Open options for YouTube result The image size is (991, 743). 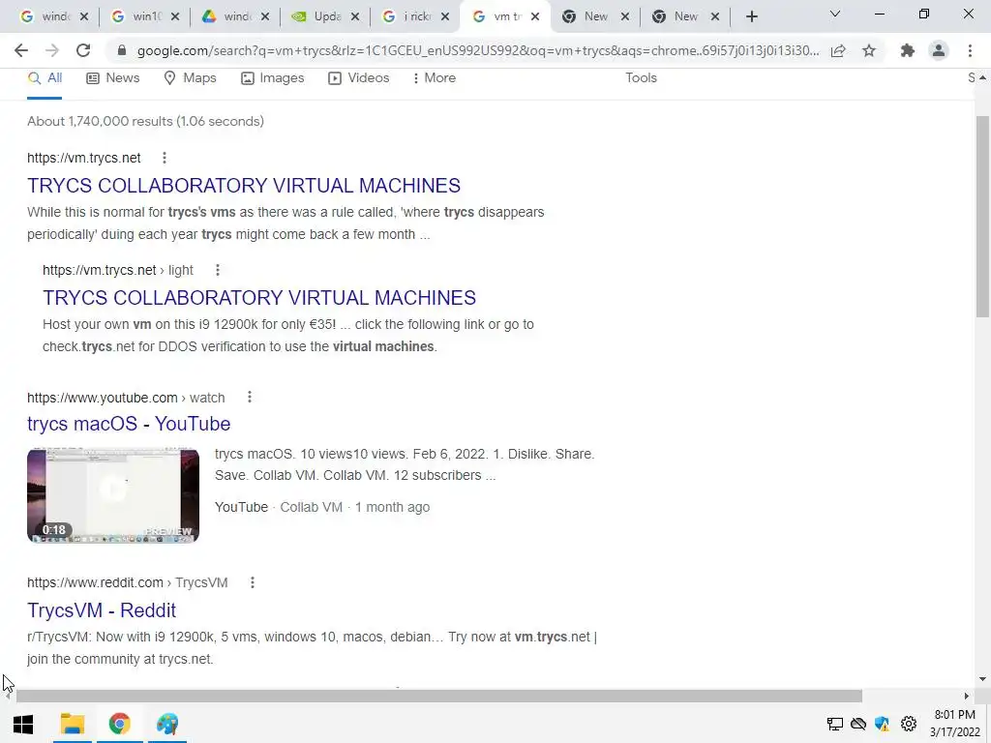(x=250, y=397)
